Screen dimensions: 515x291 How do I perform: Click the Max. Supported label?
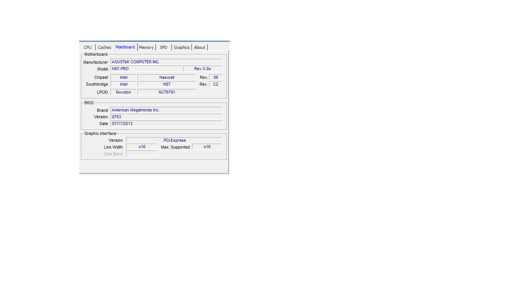175,147
